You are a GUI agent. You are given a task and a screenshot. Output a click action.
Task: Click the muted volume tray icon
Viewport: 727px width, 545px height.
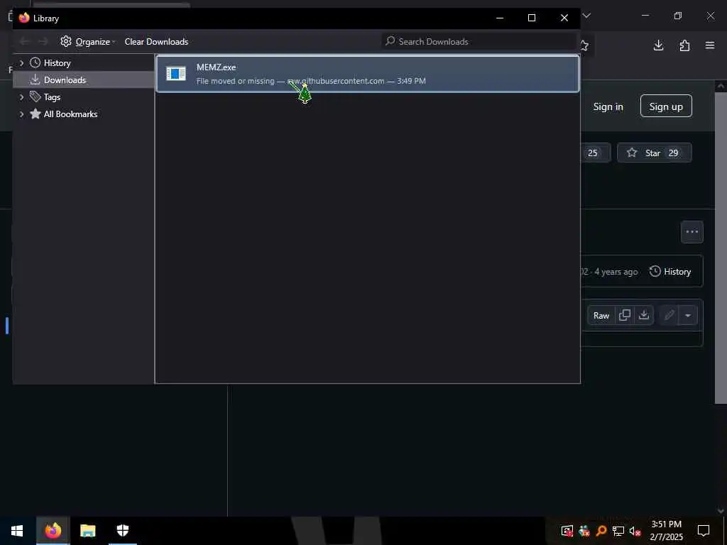tap(635, 531)
